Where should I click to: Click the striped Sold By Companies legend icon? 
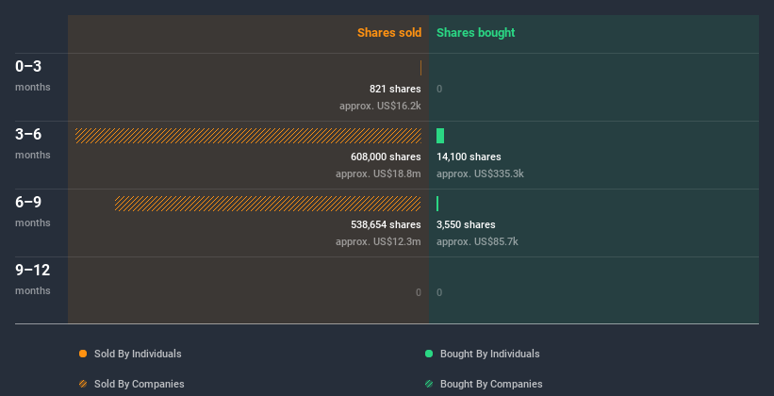click(x=83, y=384)
